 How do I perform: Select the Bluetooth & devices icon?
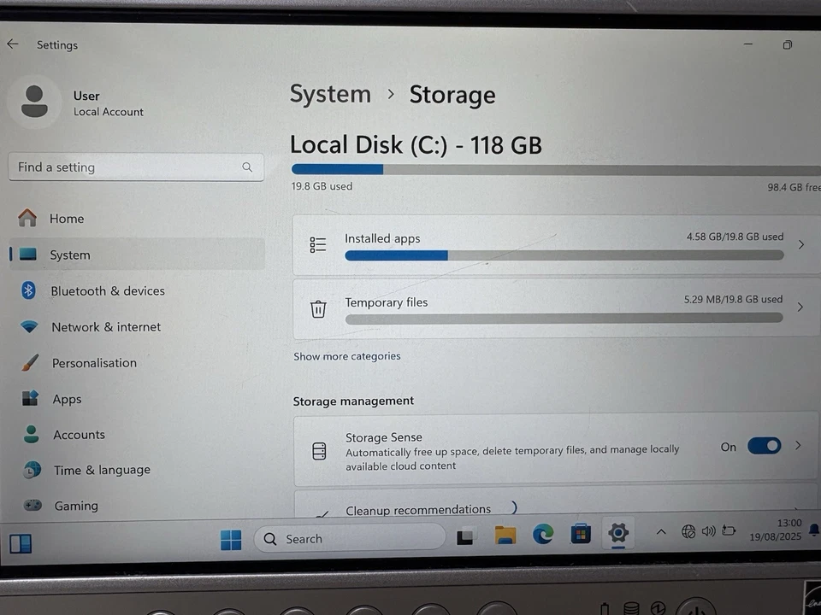pyautogui.click(x=30, y=290)
